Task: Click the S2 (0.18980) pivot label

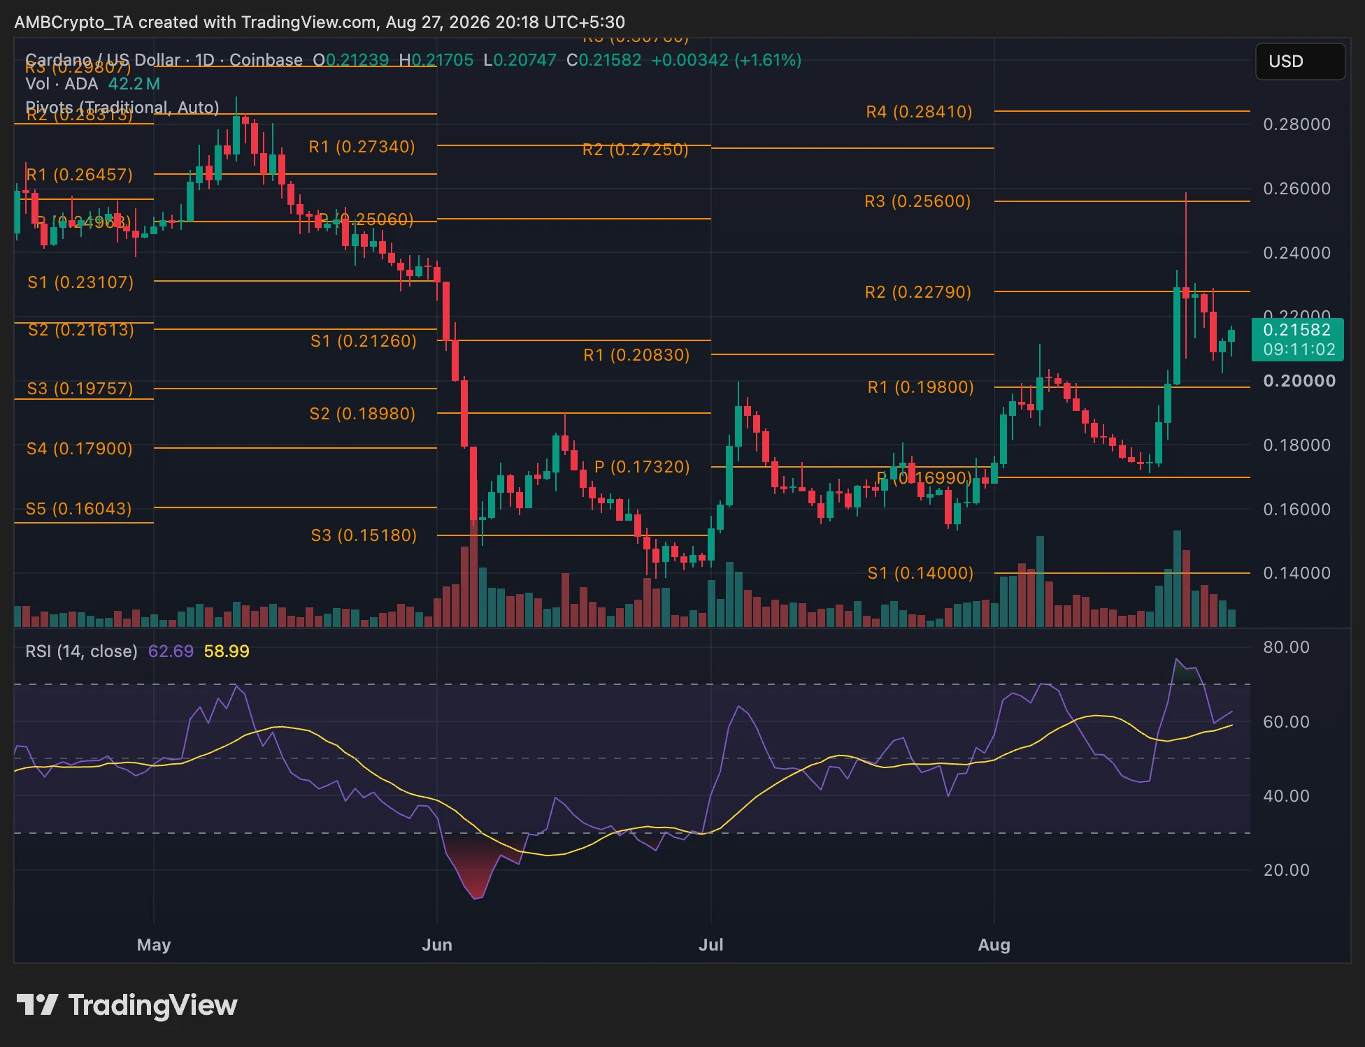Action: (362, 414)
